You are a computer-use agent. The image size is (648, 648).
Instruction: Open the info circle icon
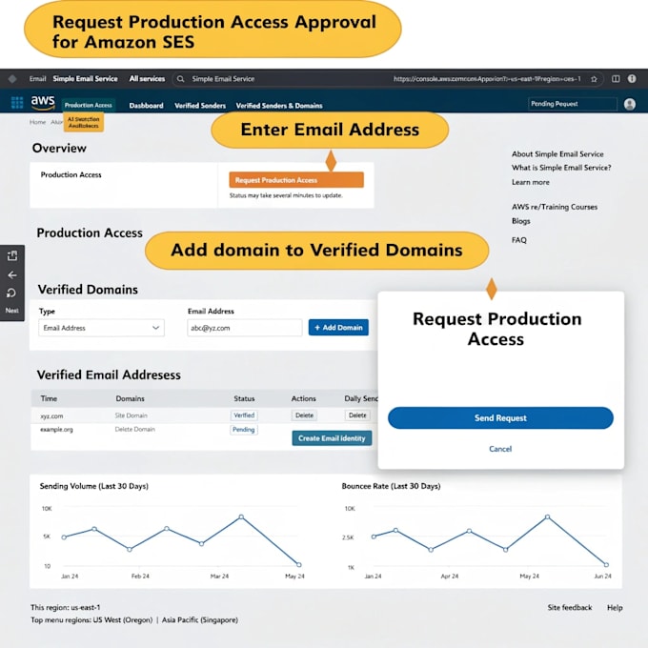[632, 78]
